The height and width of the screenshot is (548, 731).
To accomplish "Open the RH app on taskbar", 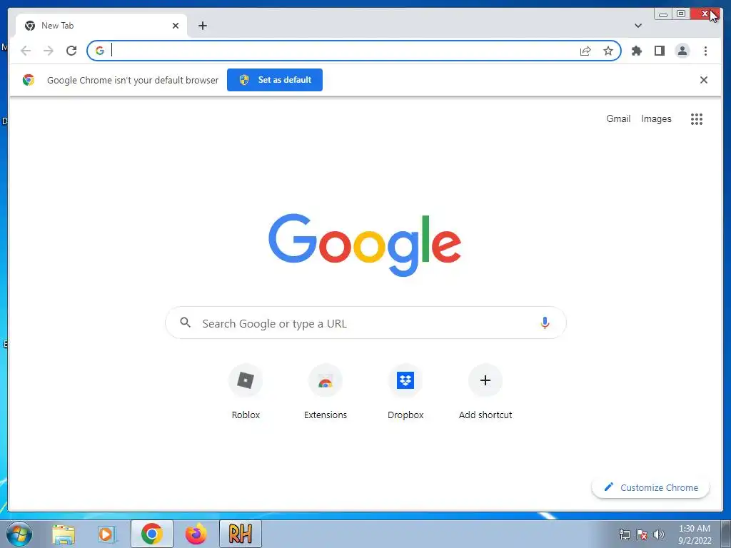I will coord(241,534).
